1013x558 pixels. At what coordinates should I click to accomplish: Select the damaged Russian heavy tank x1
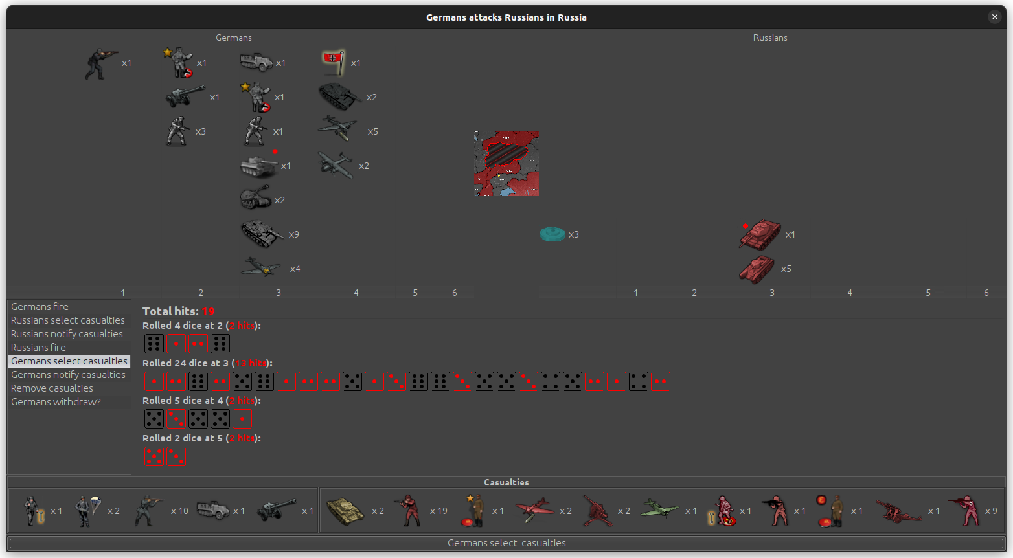click(x=760, y=234)
